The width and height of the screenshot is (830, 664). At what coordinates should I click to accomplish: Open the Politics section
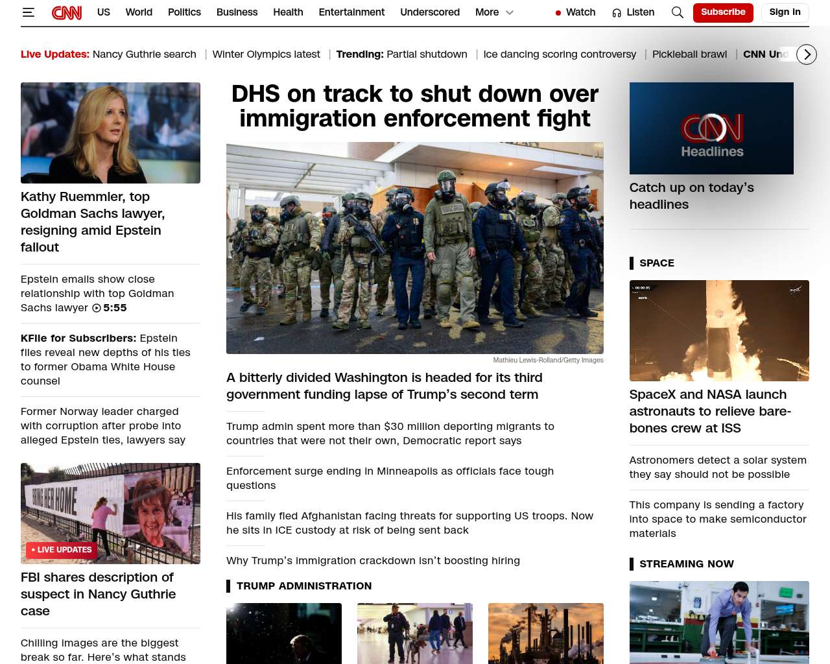[184, 12]
